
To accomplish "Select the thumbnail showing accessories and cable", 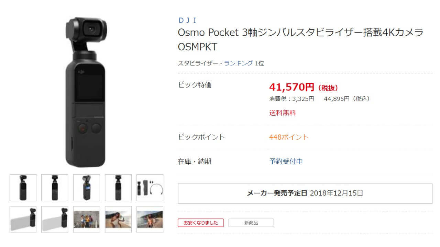I will coord(150,187).
